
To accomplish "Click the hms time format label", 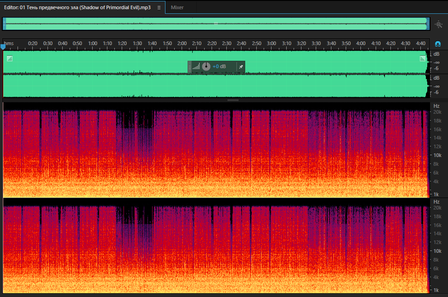I will coord(9,43).
